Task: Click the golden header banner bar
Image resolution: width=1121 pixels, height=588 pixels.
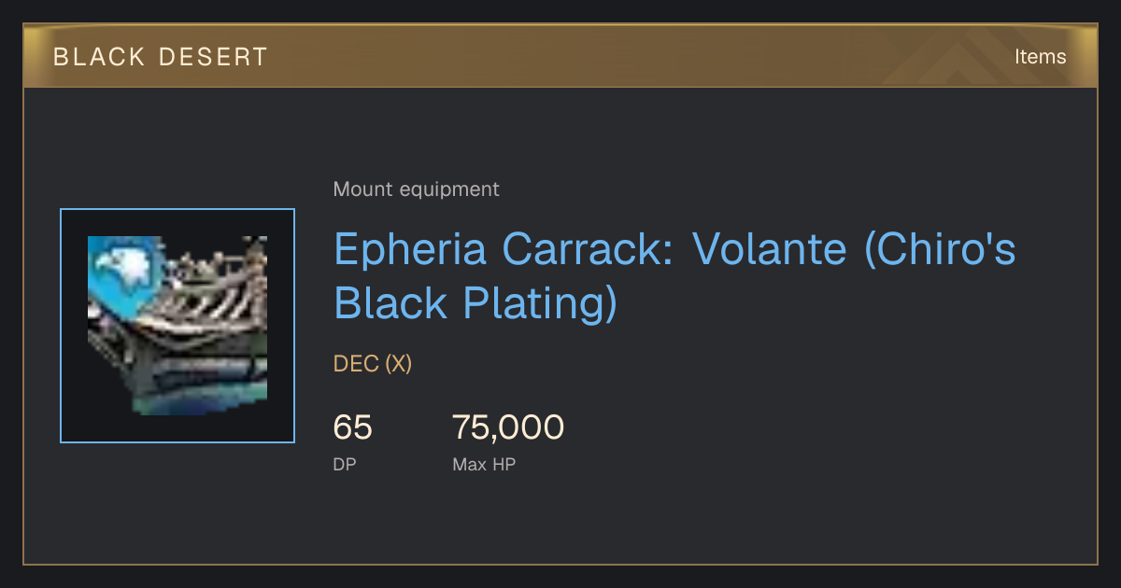Action: click(560, 56)
